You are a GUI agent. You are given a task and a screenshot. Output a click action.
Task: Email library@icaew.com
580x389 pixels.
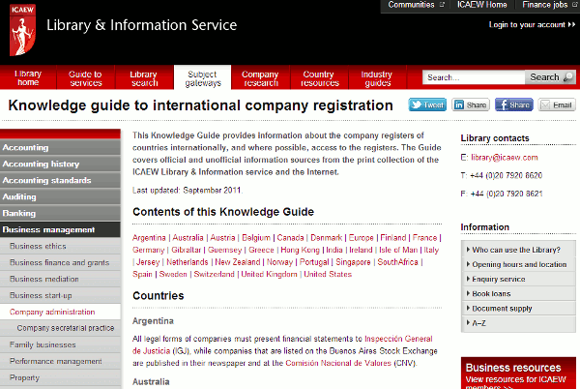[x=505, y=158]
